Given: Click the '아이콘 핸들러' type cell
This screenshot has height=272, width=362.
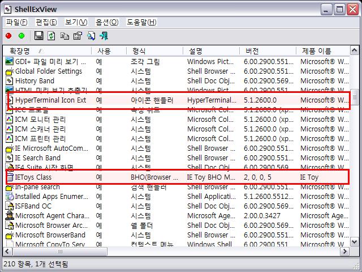Looking at the screenshot, I should [x=152, y=100].
